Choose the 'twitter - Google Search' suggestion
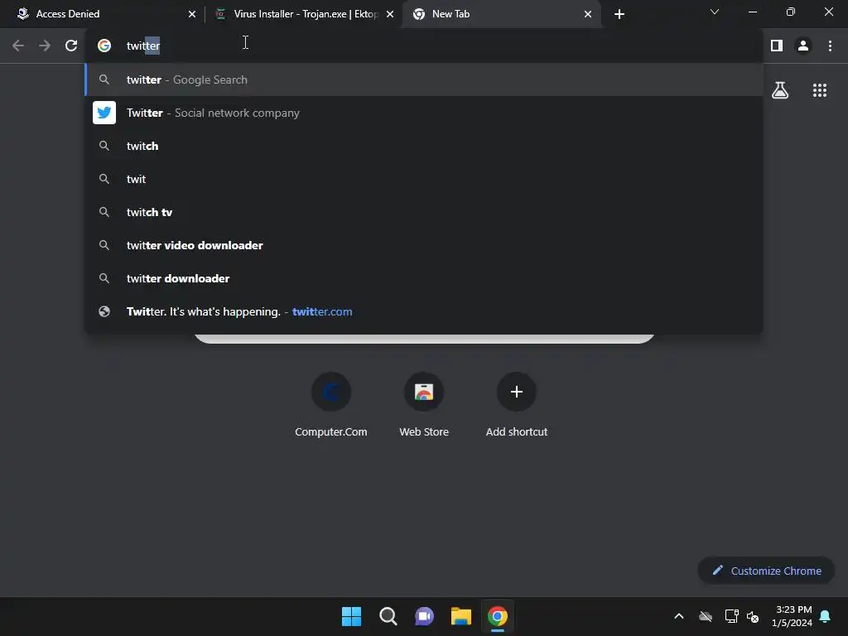This screenshot has width=848, height=636. click(x=424, y=80)
